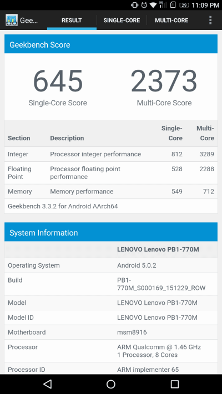Select the RESULT tab
Screen dimensions: 222x394
72,21
